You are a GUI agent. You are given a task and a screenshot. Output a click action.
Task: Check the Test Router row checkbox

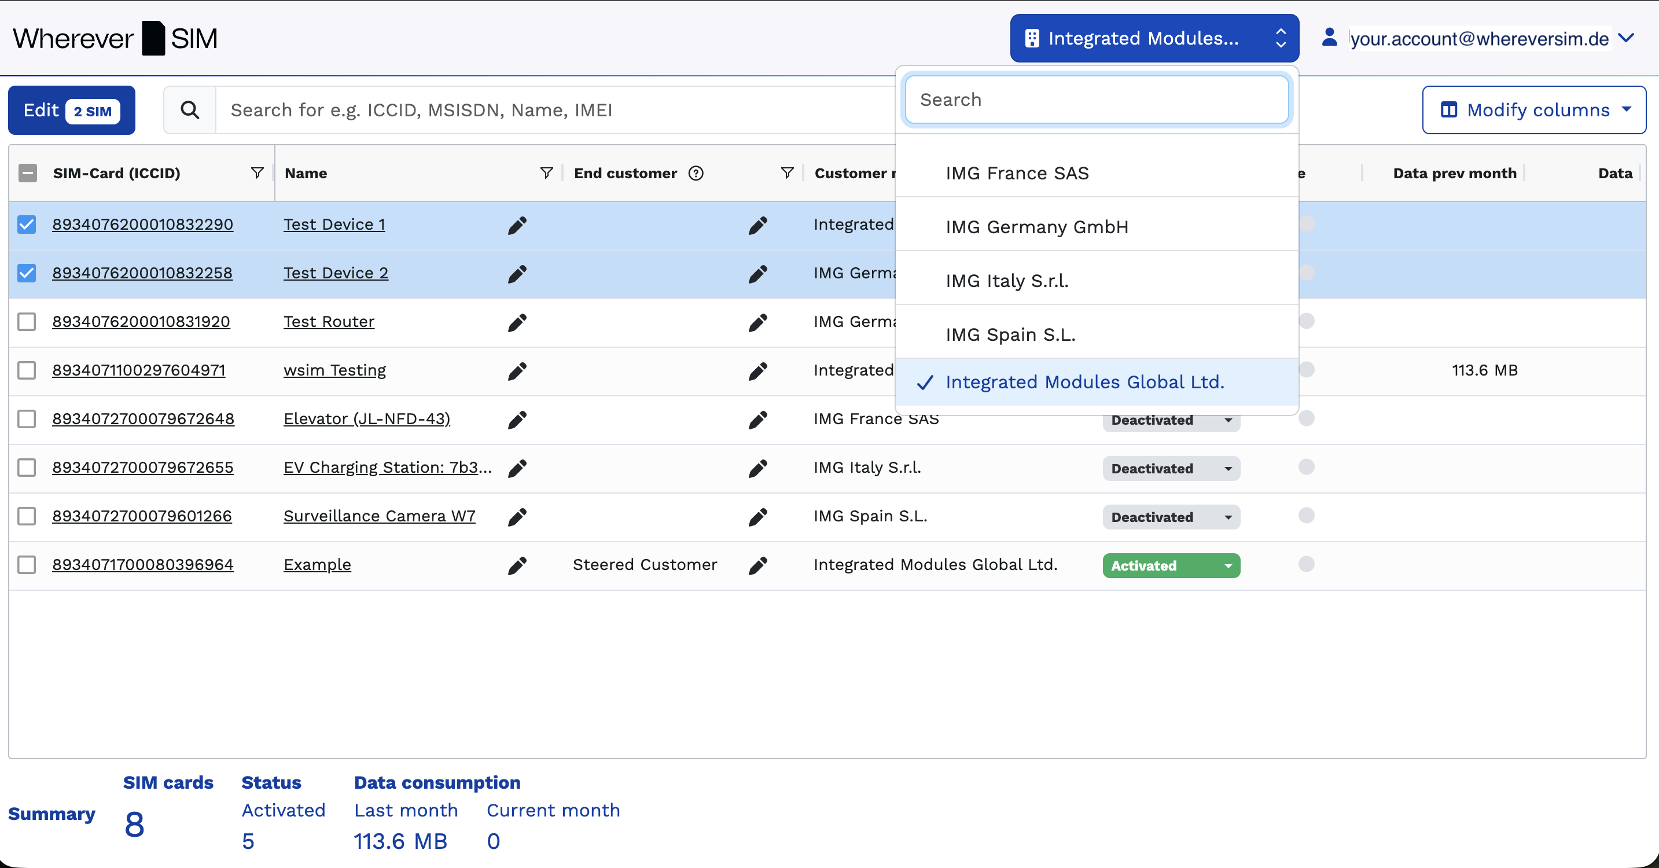tap(27, 321)
